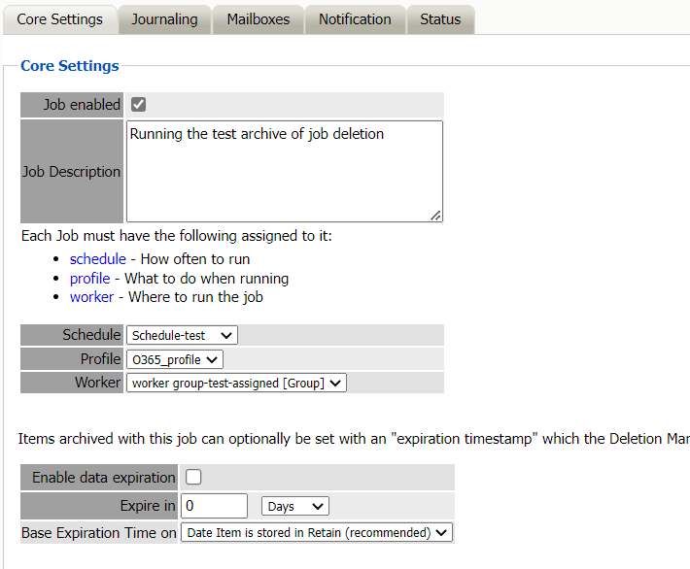Open the O365_profile Profile dropdown
Viewport: 690px width, 569px height.
coord(174,359)
